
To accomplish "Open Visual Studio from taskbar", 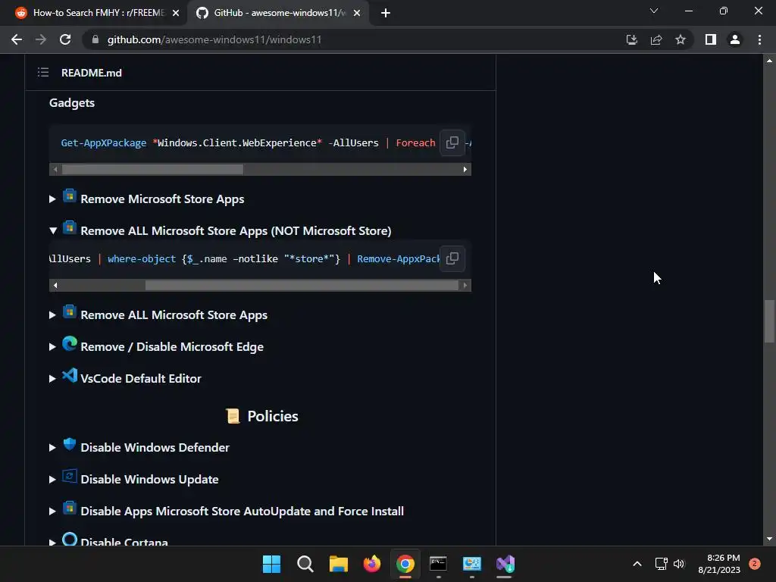I will click(x=505, y=564).
